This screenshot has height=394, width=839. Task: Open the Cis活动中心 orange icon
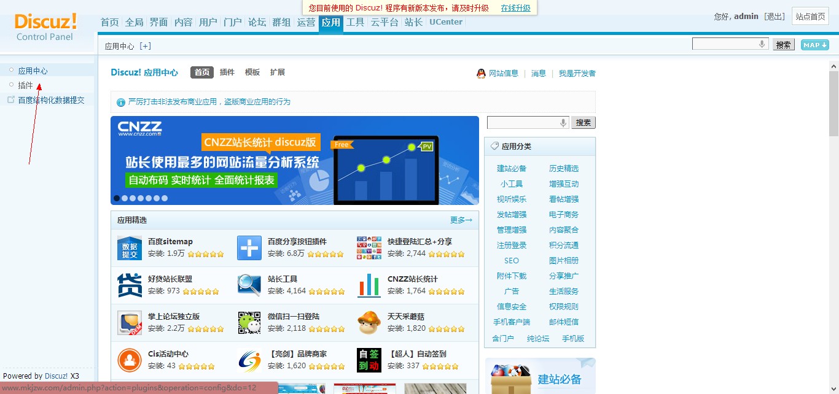(129, 360)
